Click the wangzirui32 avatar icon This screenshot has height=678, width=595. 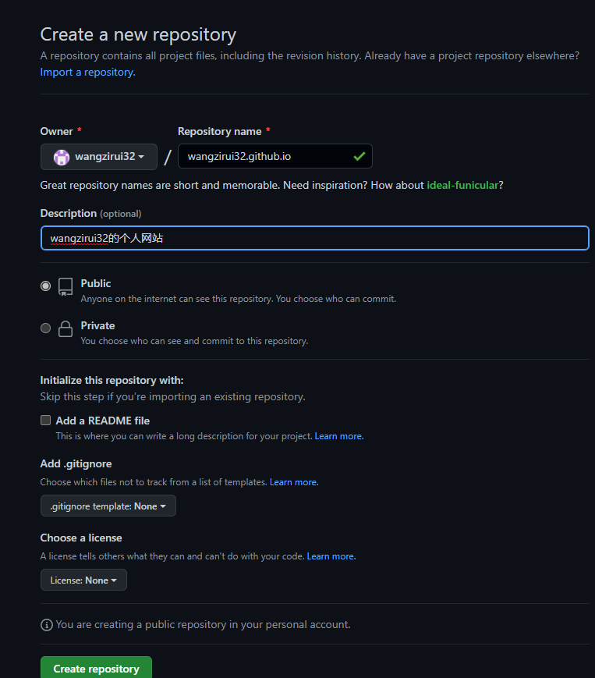click(x=62, y=157)
